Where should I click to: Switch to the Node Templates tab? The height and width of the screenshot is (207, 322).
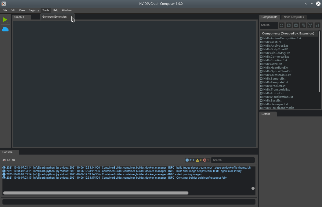tap(294, 17)
